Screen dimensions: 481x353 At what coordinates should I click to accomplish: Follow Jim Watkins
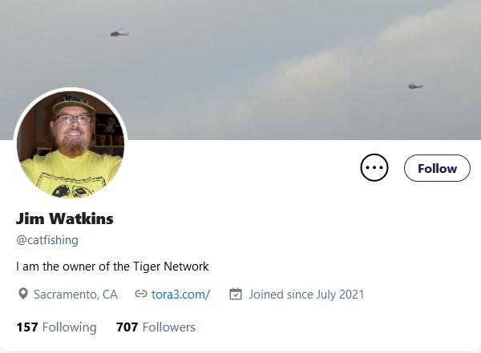(x=437, y=168)
